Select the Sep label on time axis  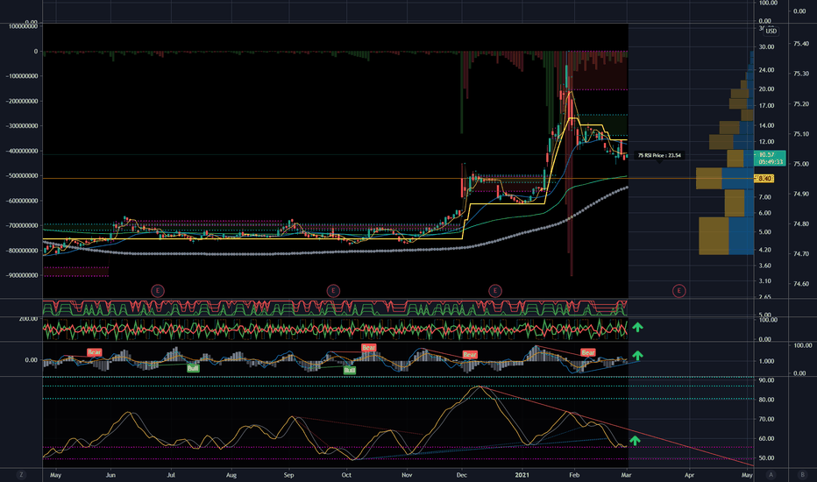288,475
